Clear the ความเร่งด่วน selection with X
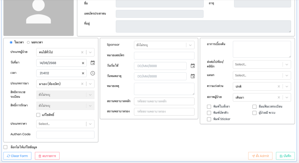The image size is (299, 163). point(279,87)
